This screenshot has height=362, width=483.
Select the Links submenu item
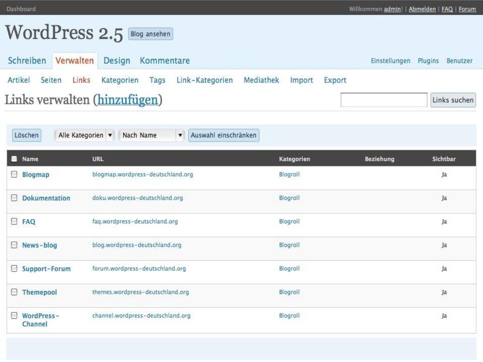[x=81, y=80]
